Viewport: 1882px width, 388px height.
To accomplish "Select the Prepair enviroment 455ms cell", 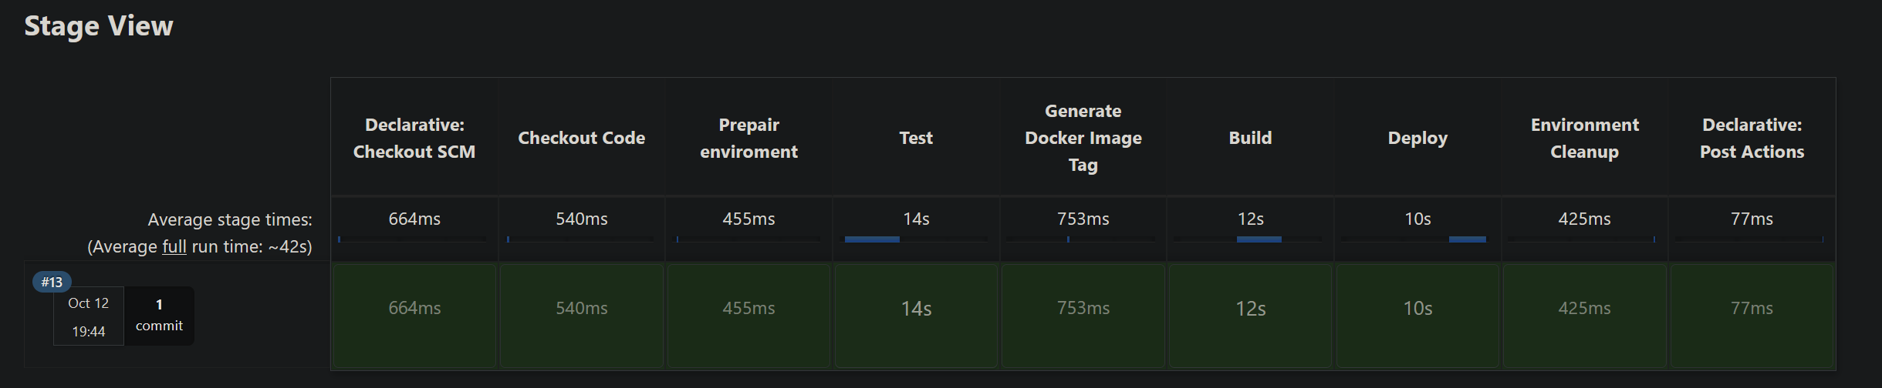I will 748,316.
